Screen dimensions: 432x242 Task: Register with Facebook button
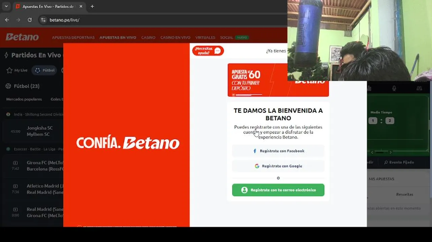pyautogui.click(x=278, y=151)
